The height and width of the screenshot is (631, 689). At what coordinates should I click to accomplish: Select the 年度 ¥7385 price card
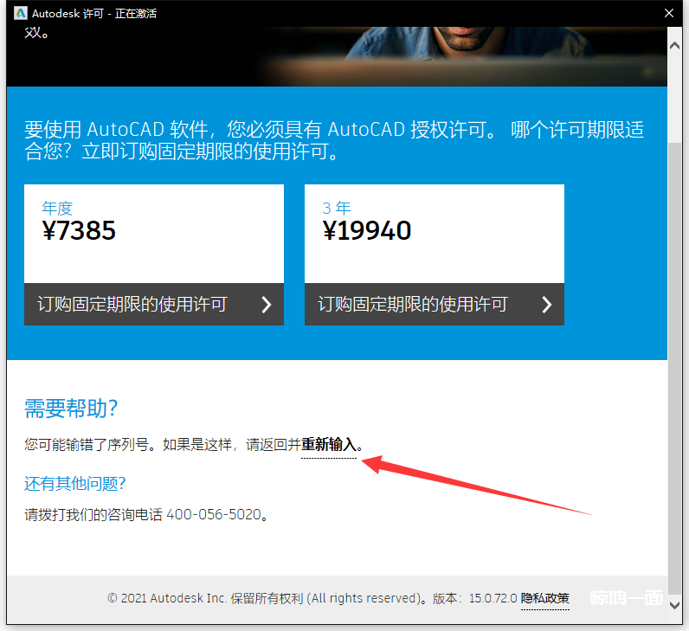point(154,234)
